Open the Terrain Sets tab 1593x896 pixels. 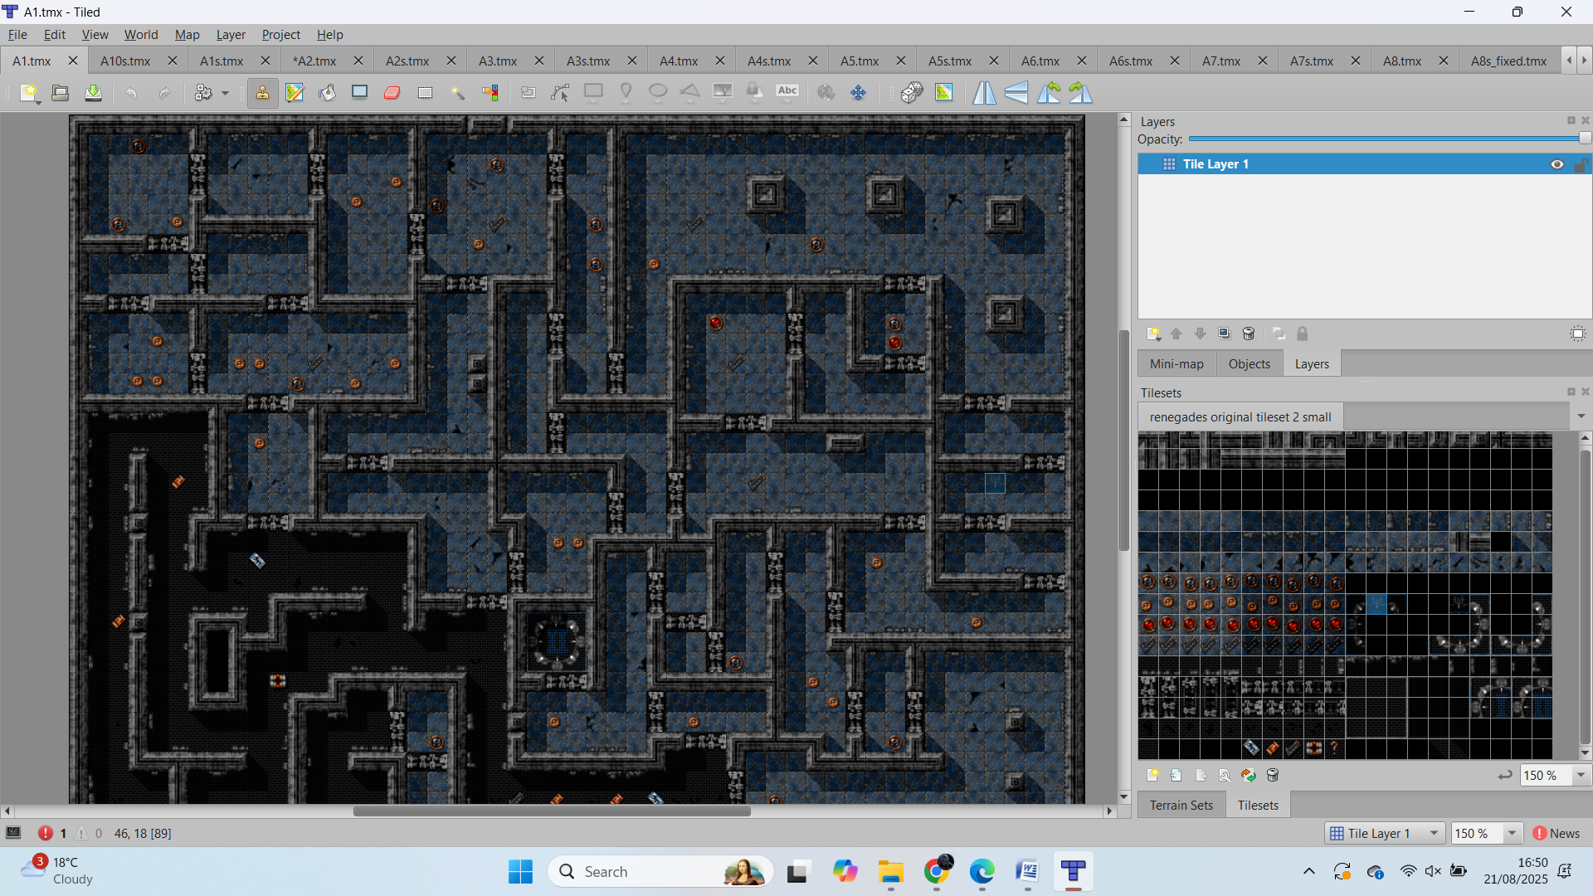[1181, 805]
